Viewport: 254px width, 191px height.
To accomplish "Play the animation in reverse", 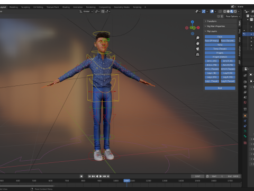I will [x=97, y=176].
